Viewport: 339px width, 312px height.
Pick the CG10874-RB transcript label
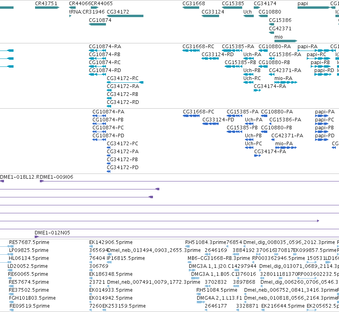point(105,55)
